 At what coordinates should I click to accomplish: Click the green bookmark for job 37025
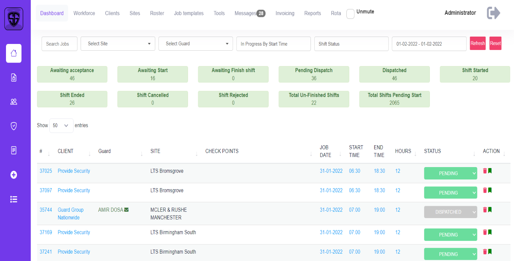(x=490, y=171)
